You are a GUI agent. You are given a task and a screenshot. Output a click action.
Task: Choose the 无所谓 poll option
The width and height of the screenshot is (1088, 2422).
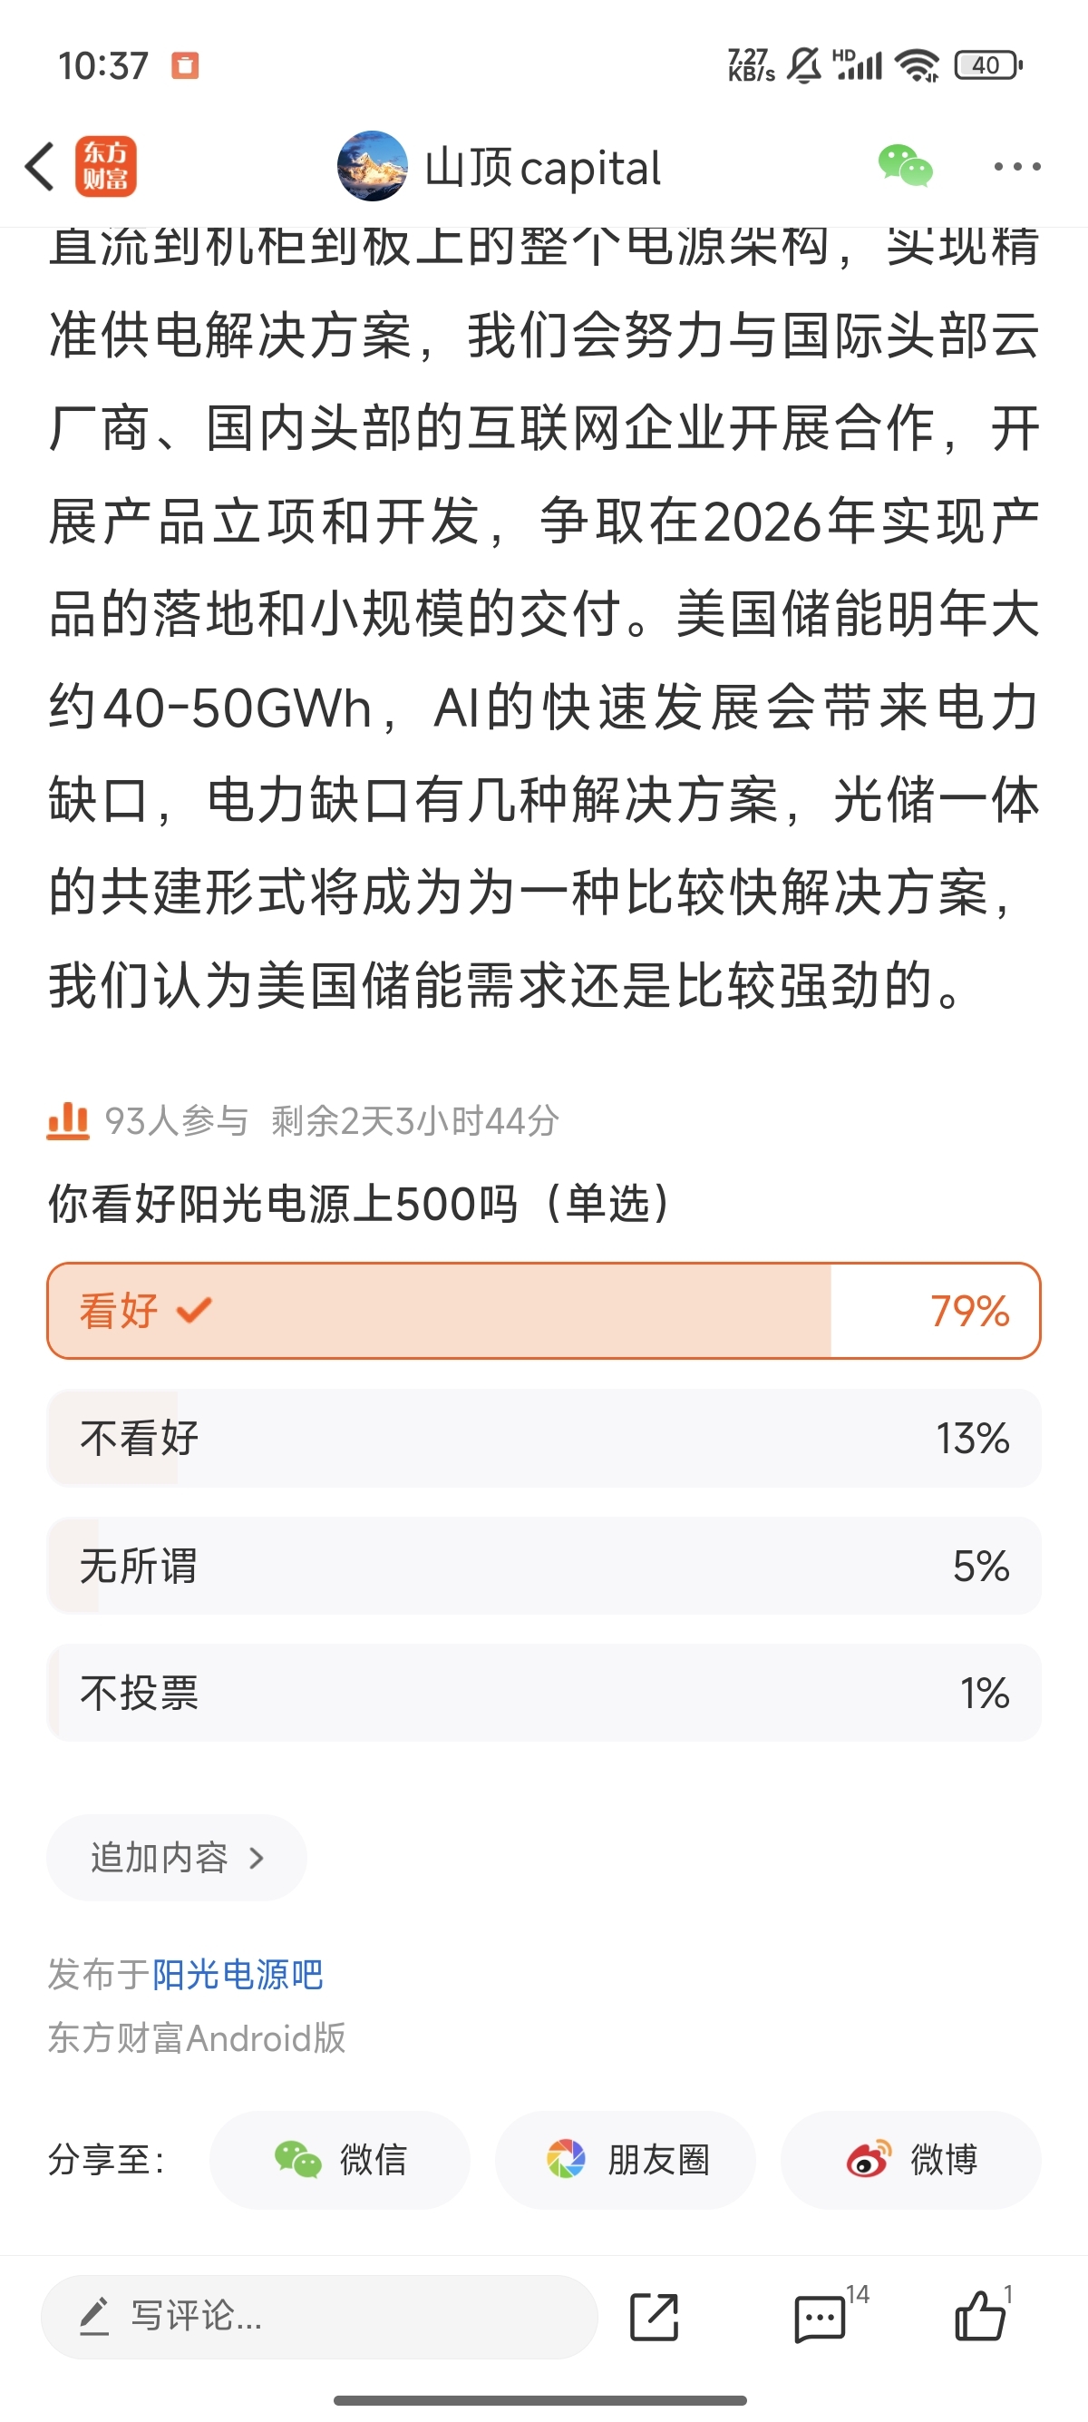(x=543, y=1567)
